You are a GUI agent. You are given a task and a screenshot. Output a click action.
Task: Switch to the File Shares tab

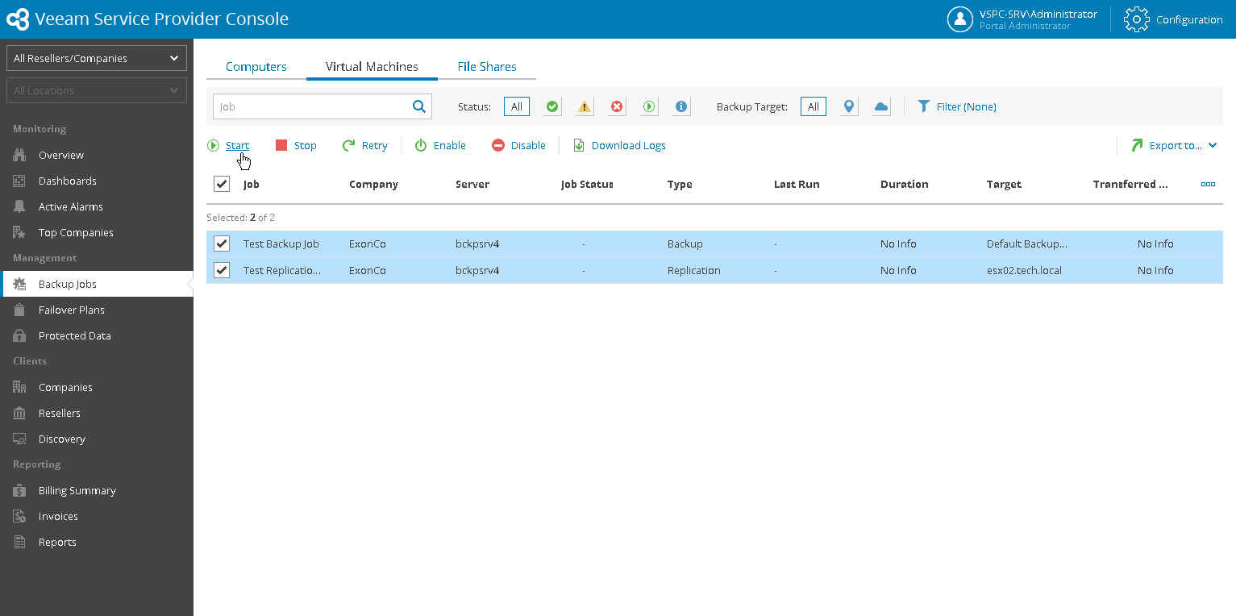point(487,67)
